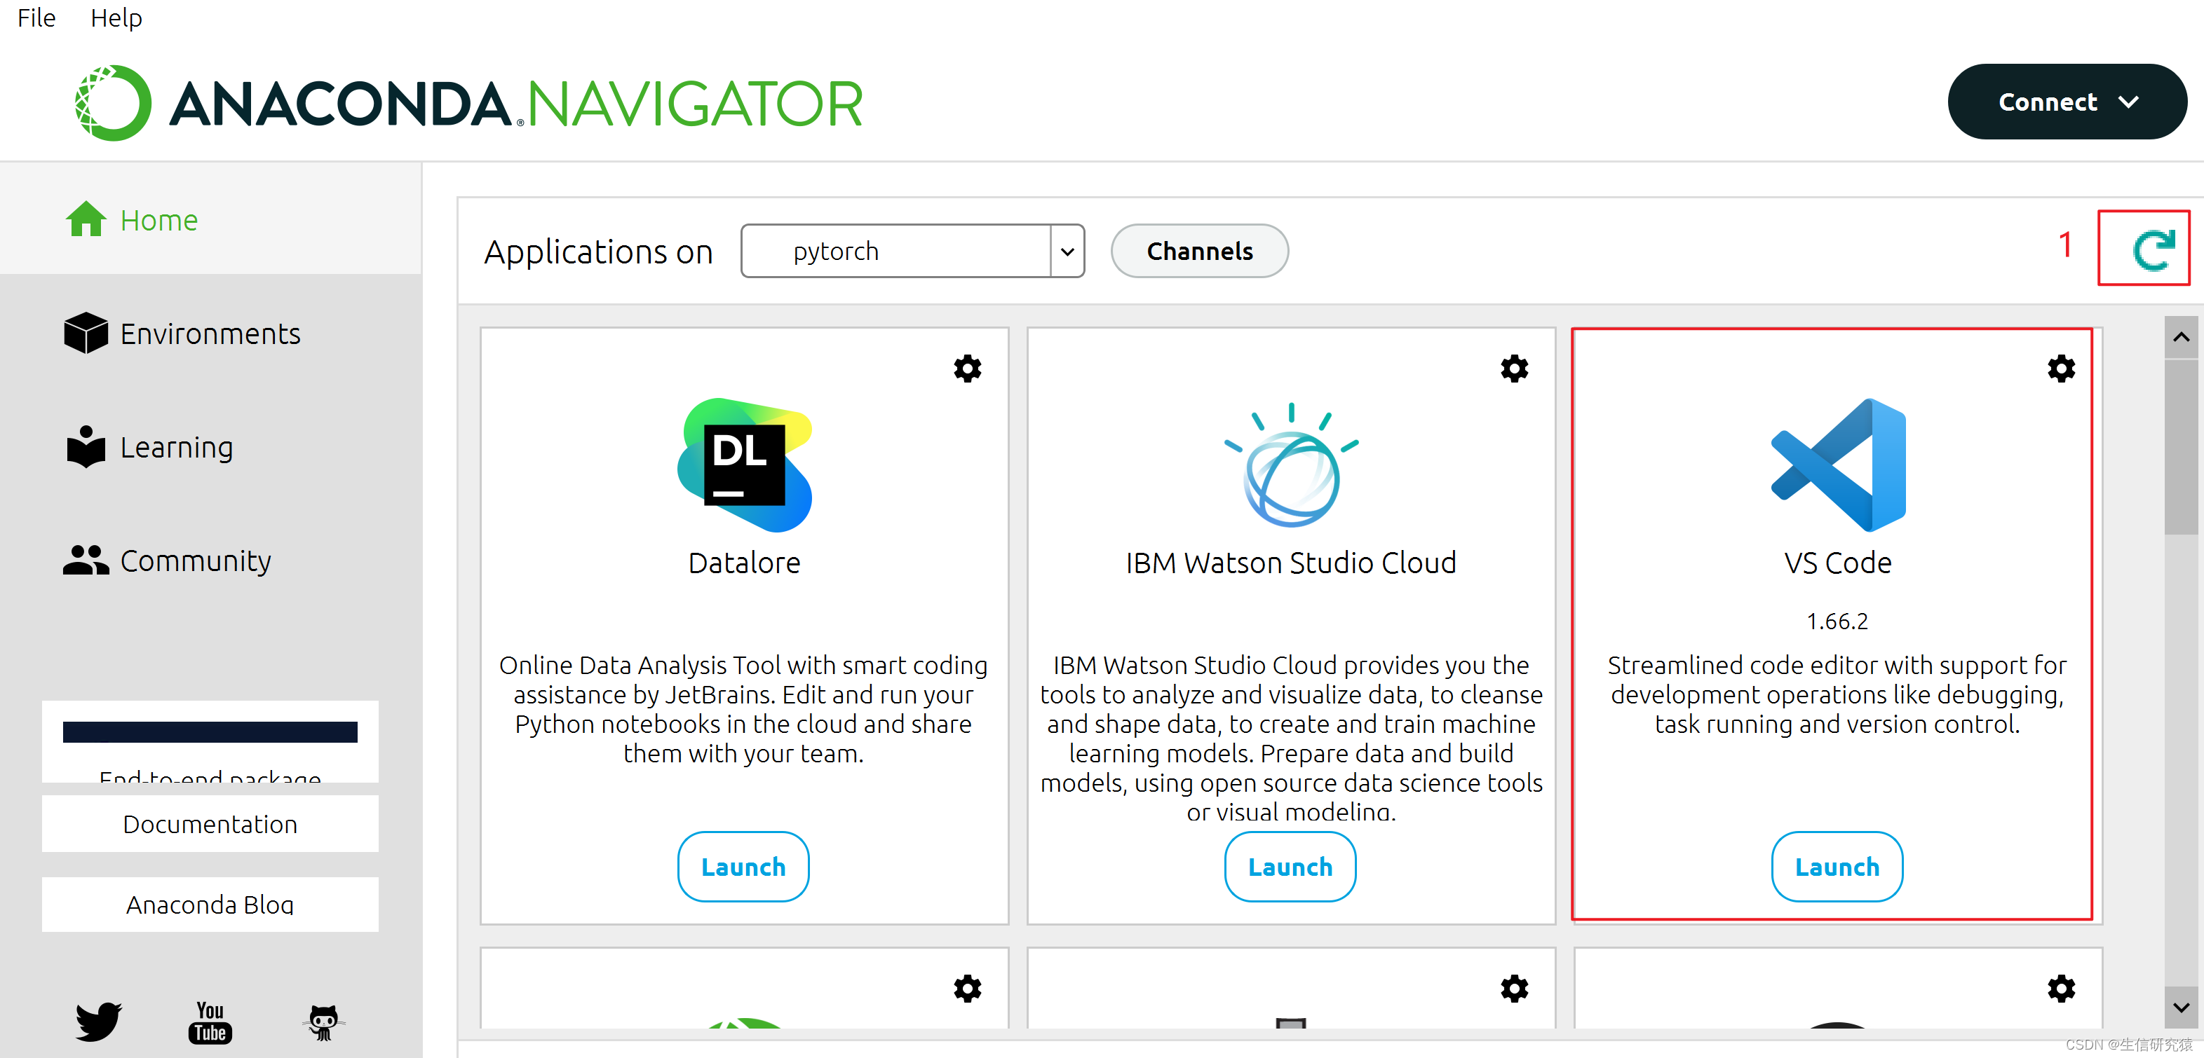Image resolution: width=2204 pixels, height=1058 pixels.
Task: Launch Datalore application
Action: pos(742,867)
